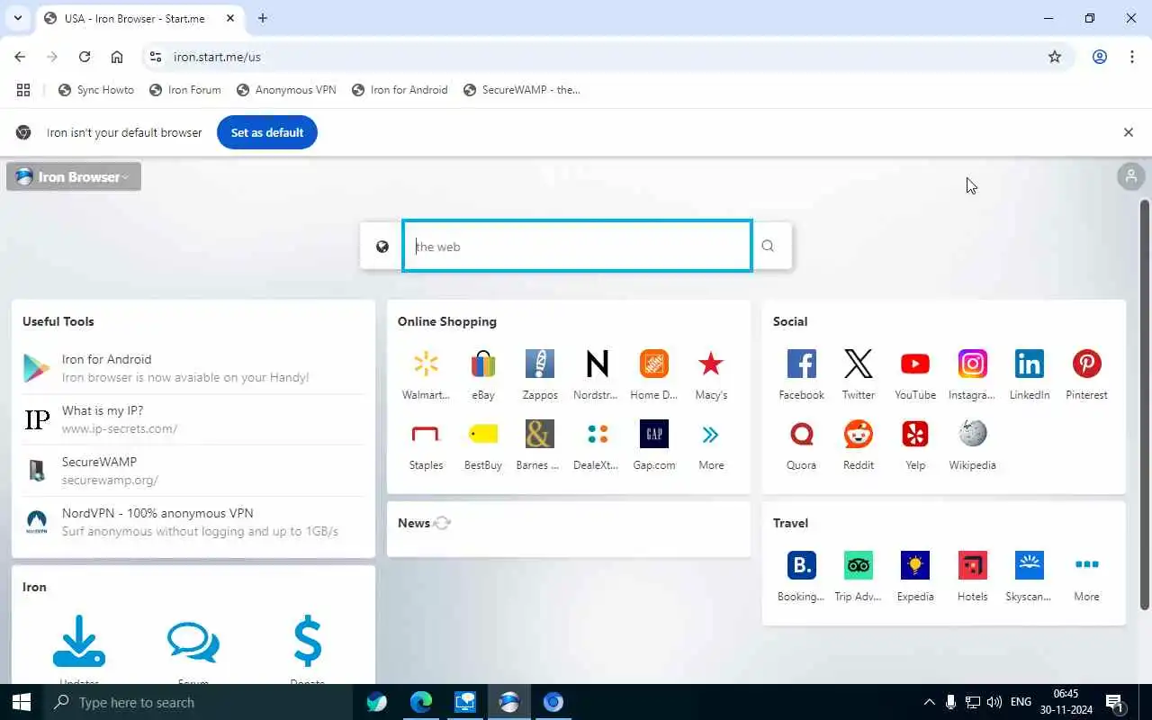Open the TripAdvisor owl icon
1152x720 pixels.
click(x=859, y=565)
